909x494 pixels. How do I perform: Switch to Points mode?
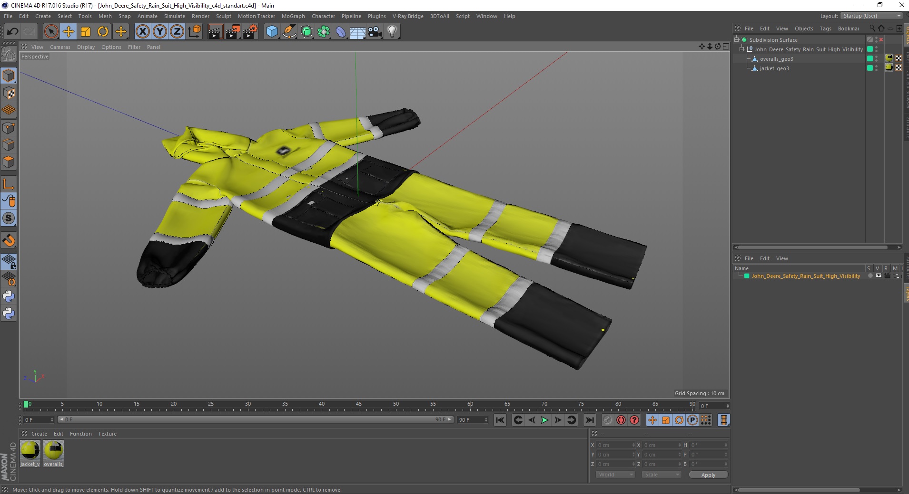click(x=9, y=128)
